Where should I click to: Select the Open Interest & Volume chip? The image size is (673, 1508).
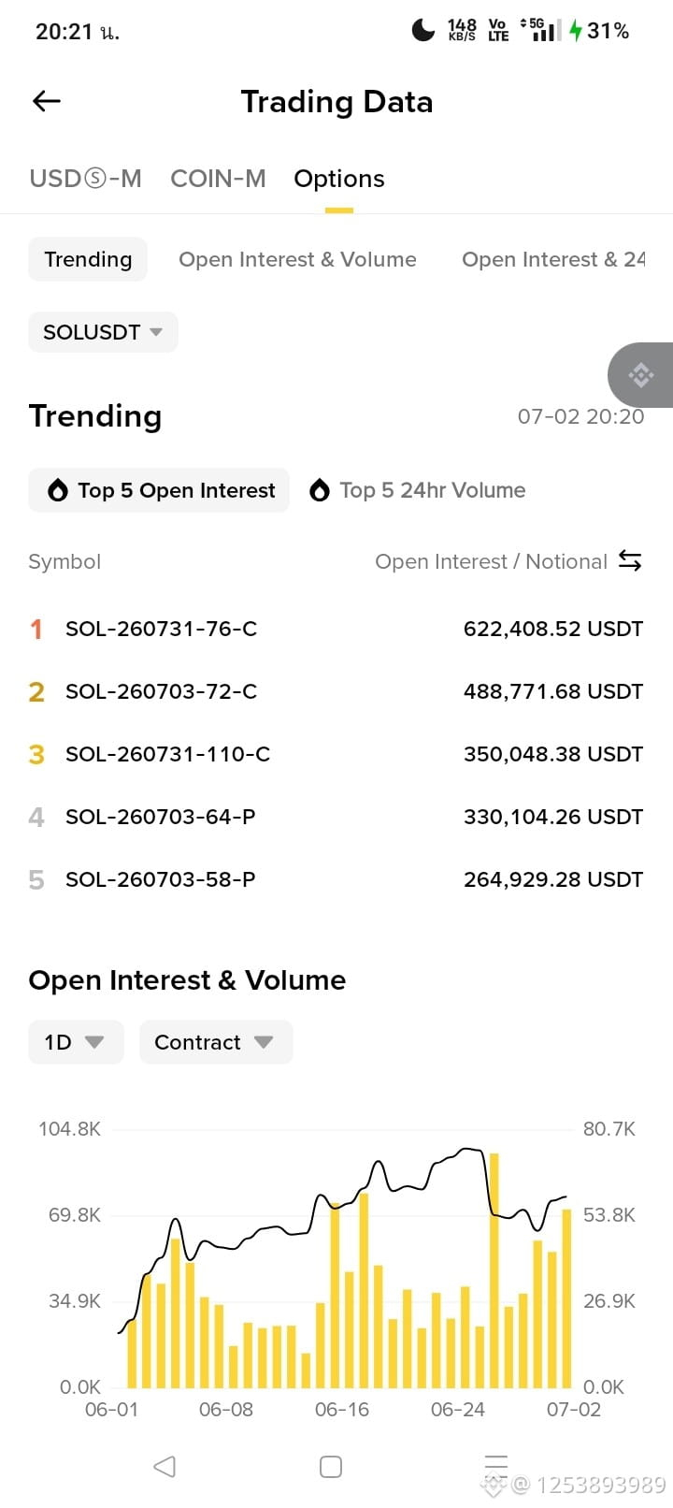tap(297, 259)
